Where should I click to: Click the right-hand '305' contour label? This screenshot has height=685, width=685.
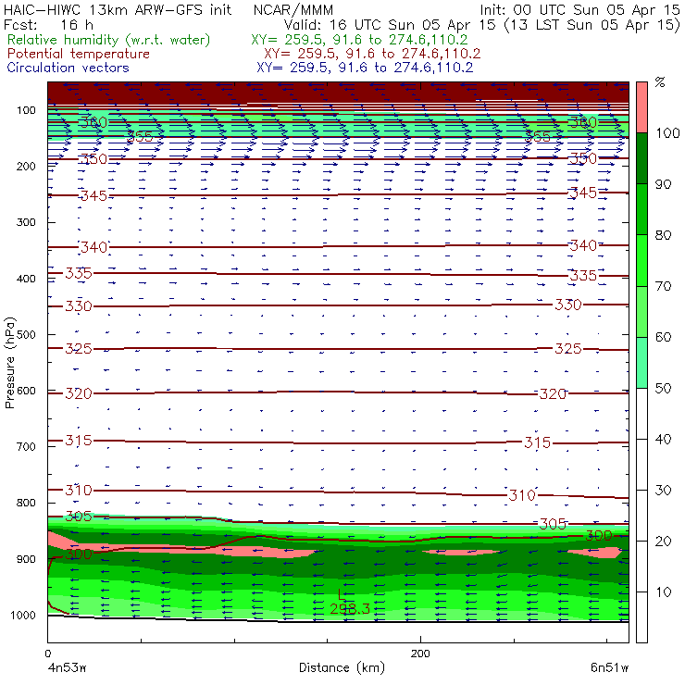[553, 524]
